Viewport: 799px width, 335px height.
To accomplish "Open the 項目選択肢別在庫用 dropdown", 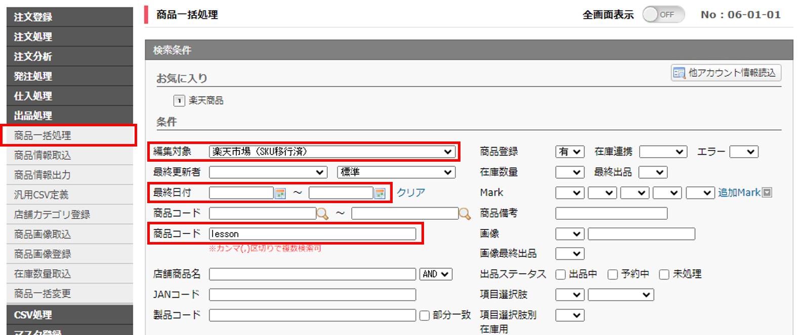I will [570, 315].
